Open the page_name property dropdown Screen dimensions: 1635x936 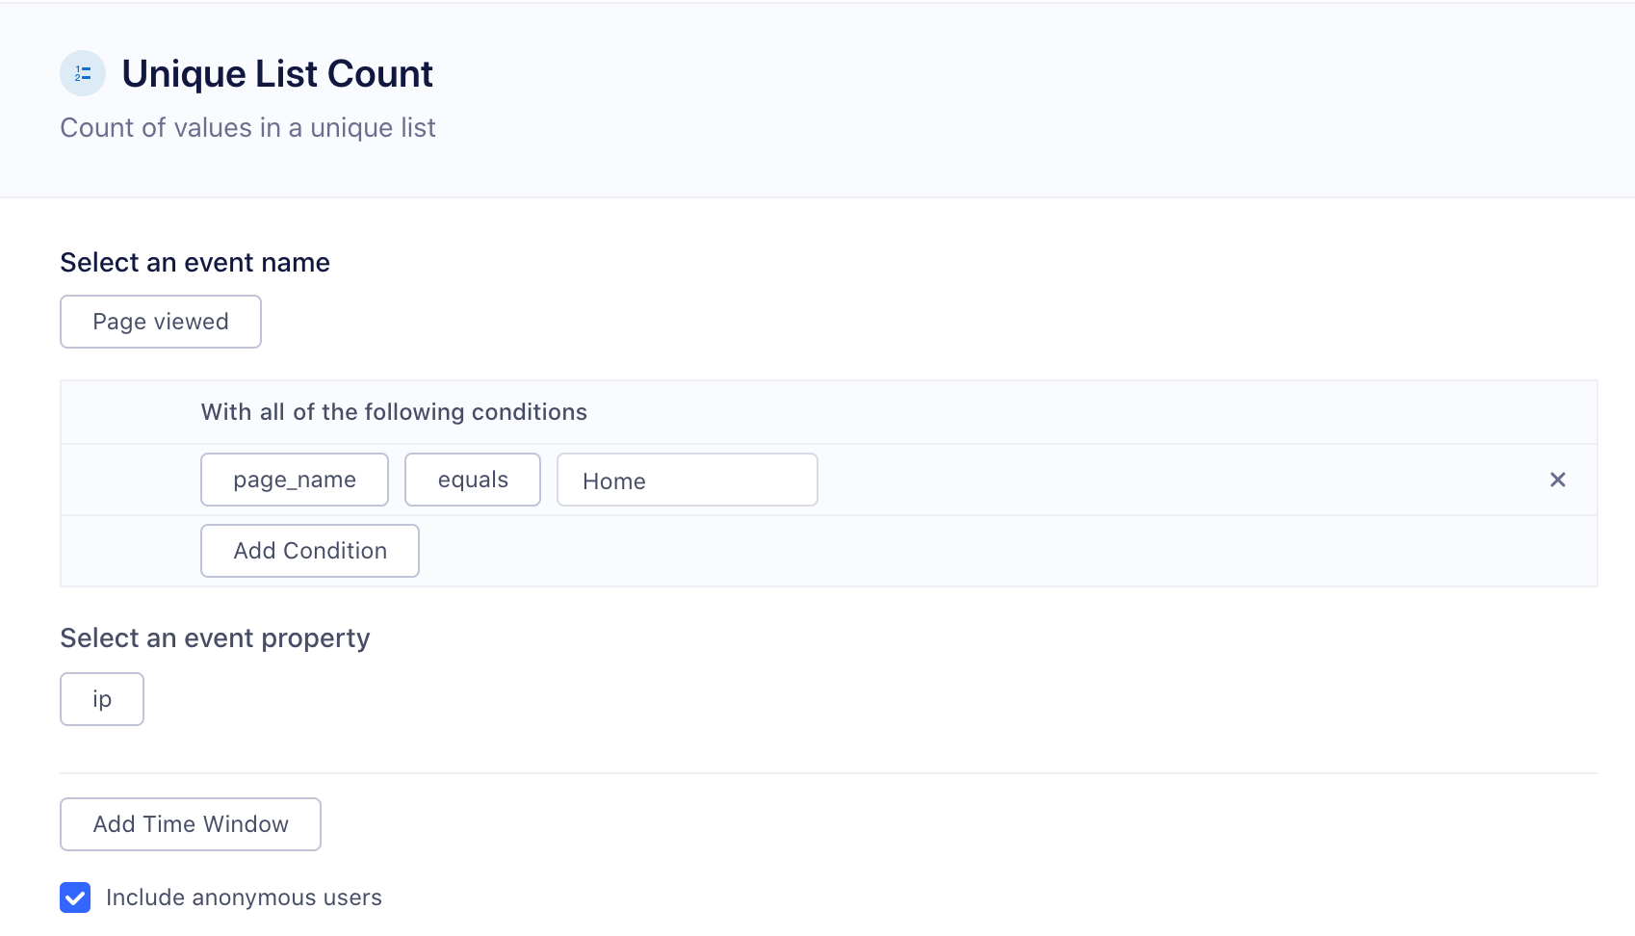point(295,480)
